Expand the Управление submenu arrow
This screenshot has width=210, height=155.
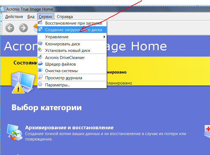click(x=104, y=37)
